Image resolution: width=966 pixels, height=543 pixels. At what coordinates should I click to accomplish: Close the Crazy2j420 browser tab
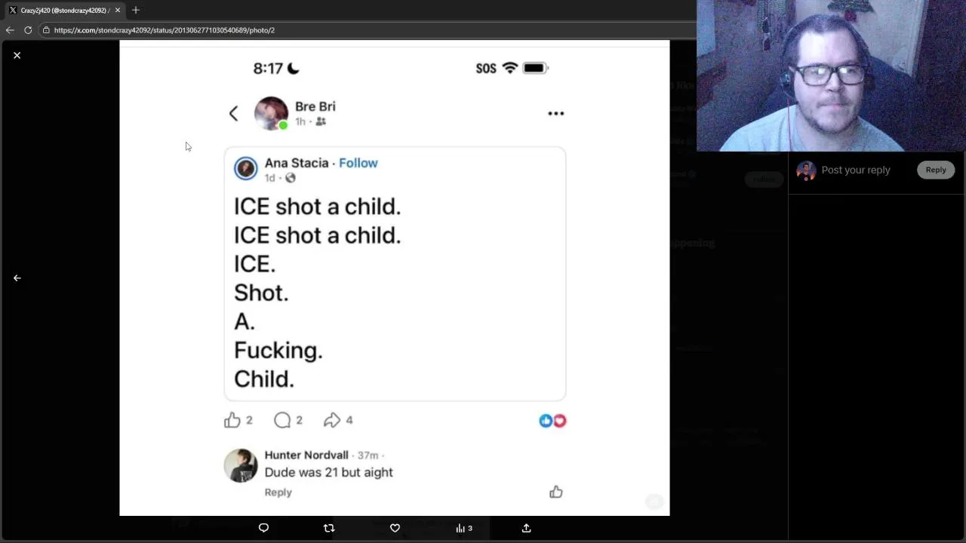(x=118, y=10)
